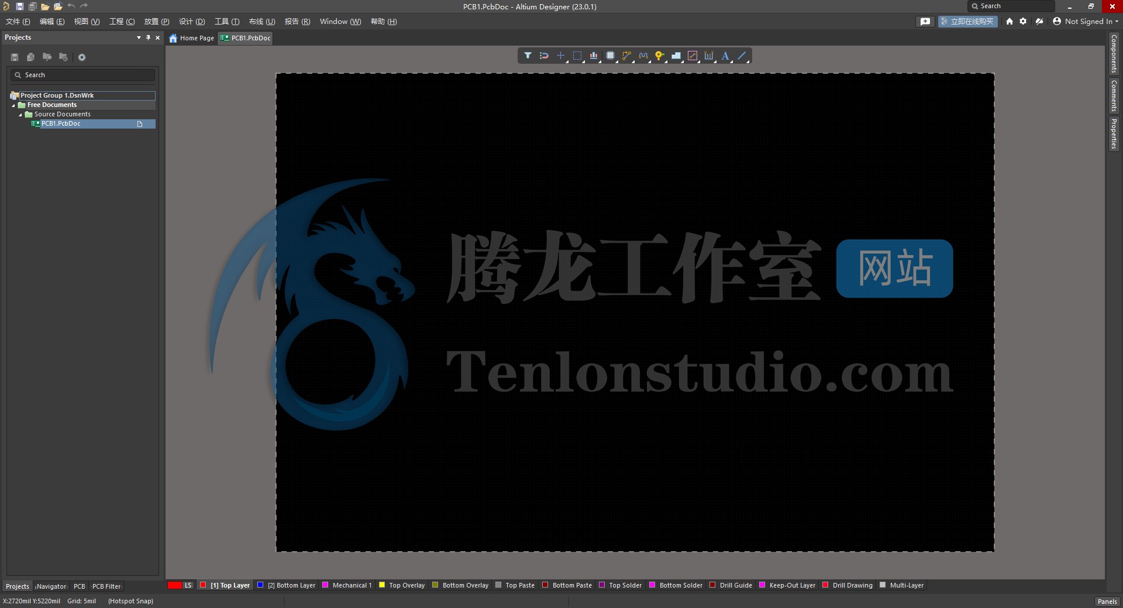Go to Home using house icon
The height and width of the screenshot is (608, 1123).
point(1009,21)
